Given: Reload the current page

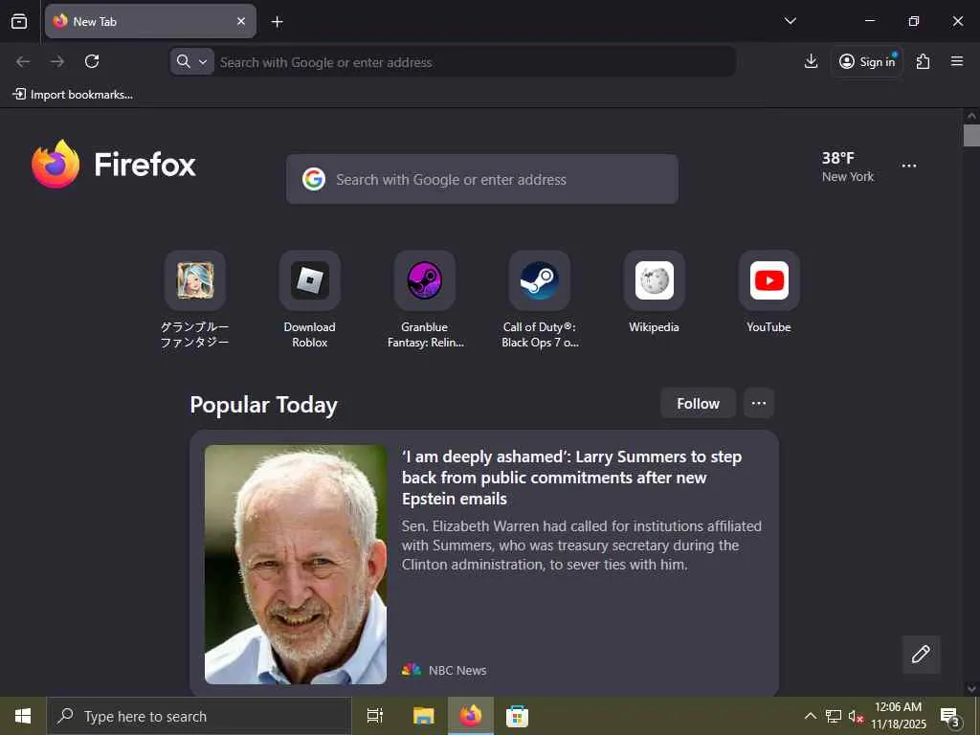Looking at the screenshot, I should tap(92, 61).
